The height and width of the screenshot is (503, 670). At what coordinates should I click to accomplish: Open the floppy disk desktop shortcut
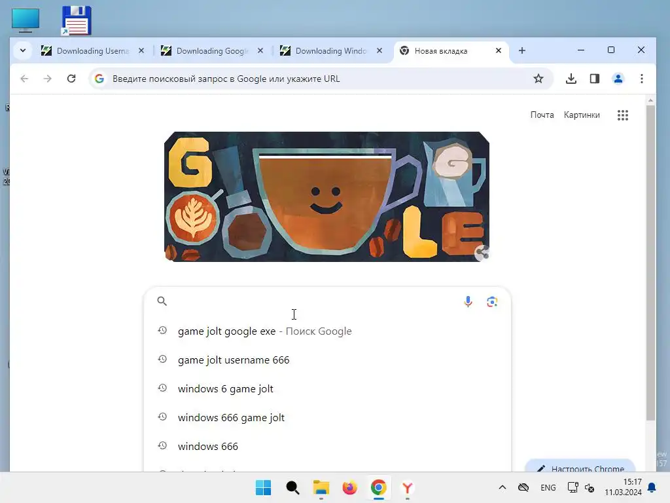coord(77,20)
